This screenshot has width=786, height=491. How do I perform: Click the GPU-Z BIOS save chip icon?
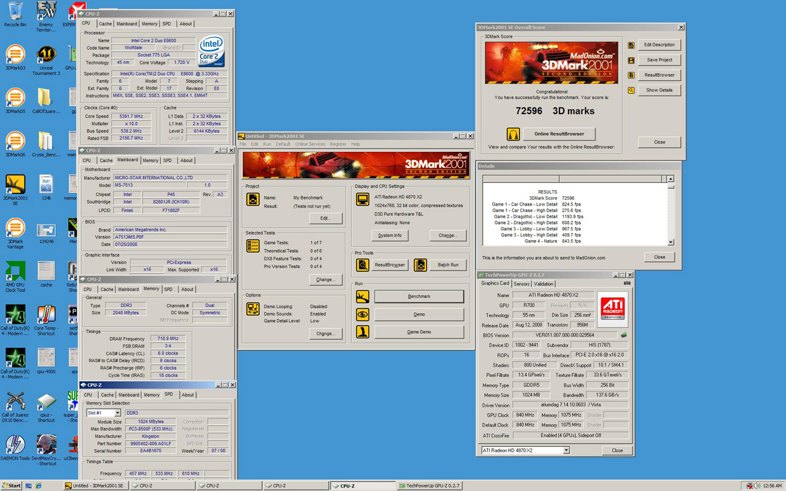624,335
